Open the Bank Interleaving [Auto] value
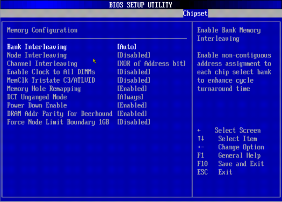This screenshot has height=202, width=282. pos(127,47)
